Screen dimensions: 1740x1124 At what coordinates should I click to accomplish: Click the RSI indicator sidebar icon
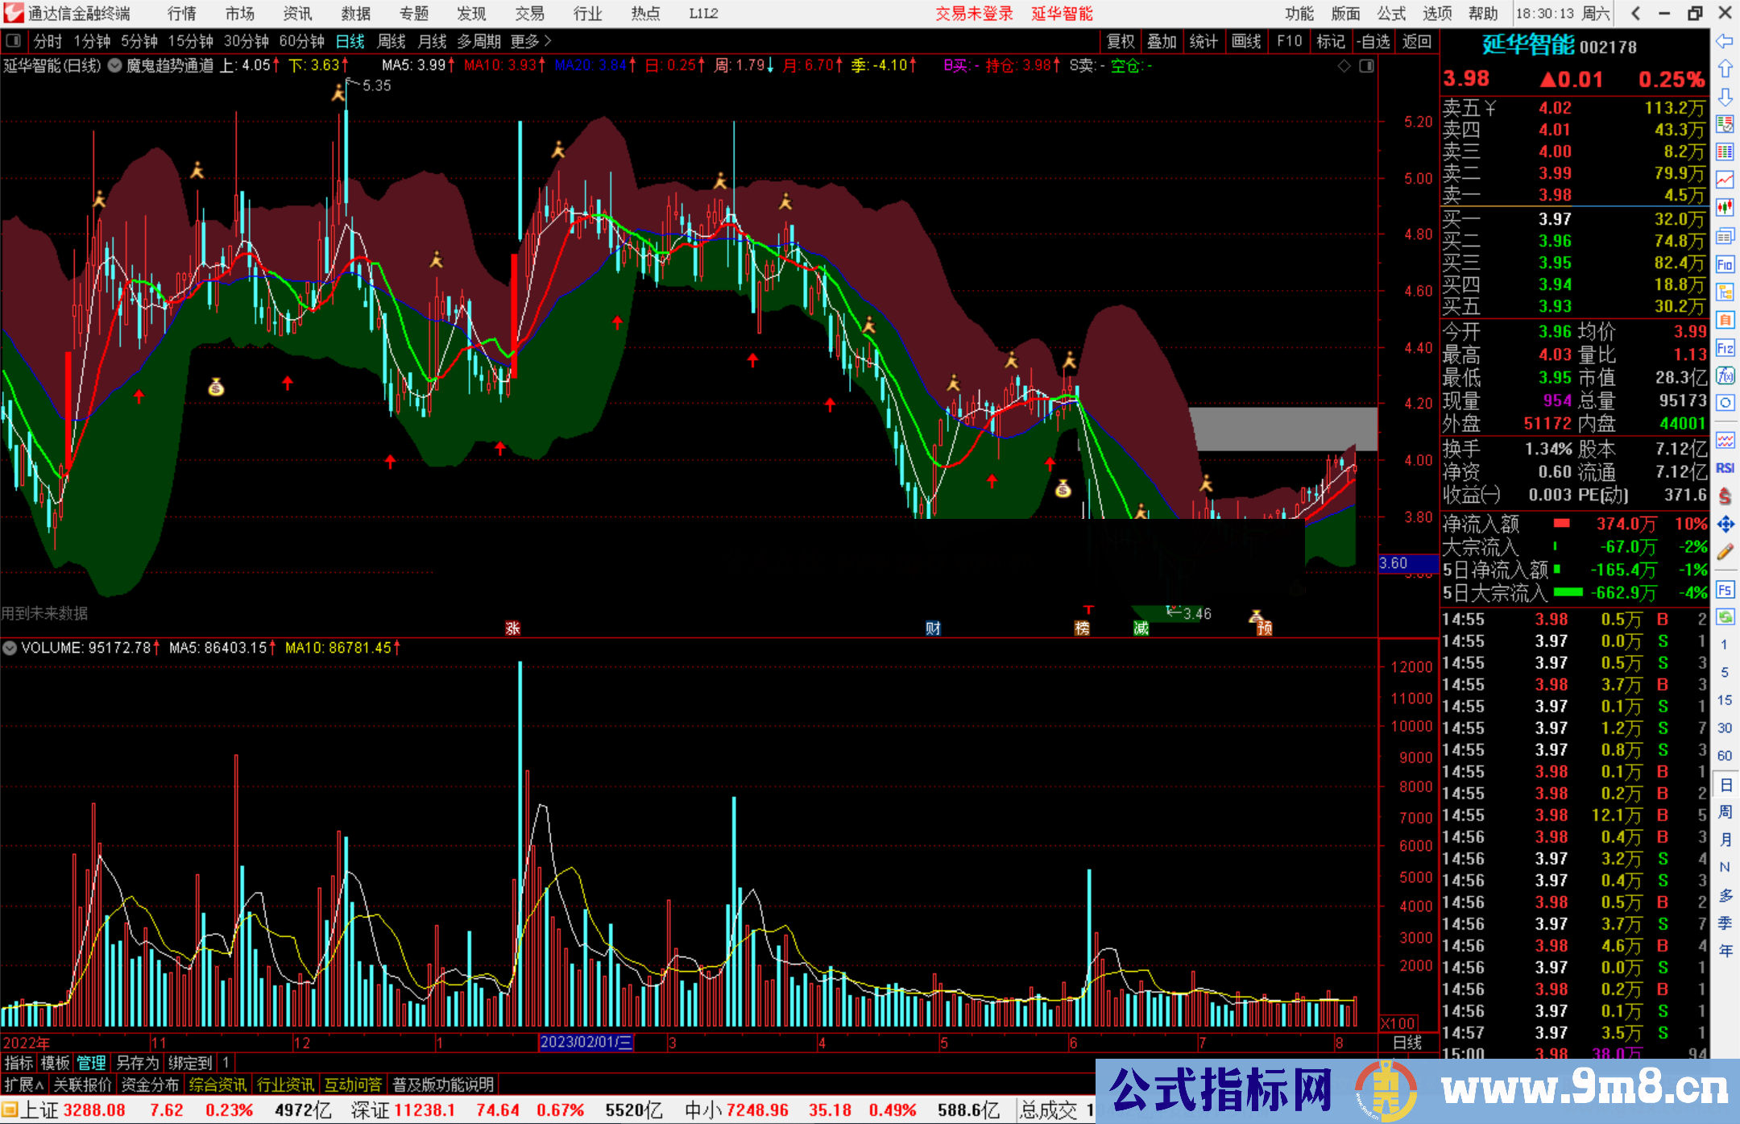coord(1725,468)
